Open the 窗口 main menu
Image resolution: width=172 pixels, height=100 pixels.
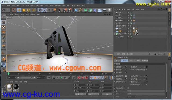coord(78,6)
